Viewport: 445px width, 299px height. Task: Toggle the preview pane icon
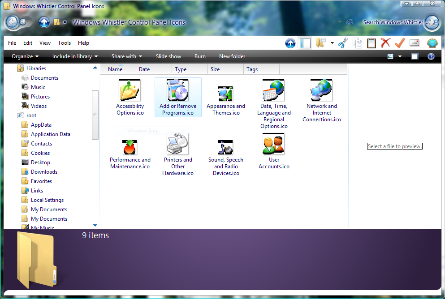click(x=305, y=43)
